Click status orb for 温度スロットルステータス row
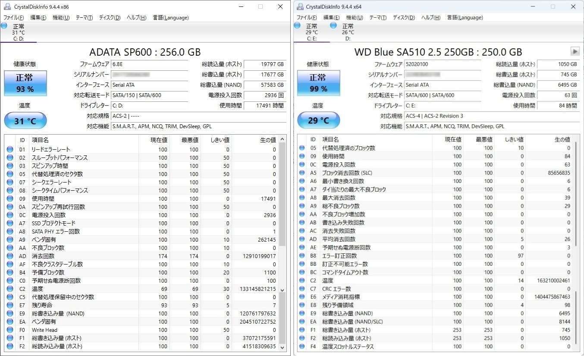 tap(302, 347)
